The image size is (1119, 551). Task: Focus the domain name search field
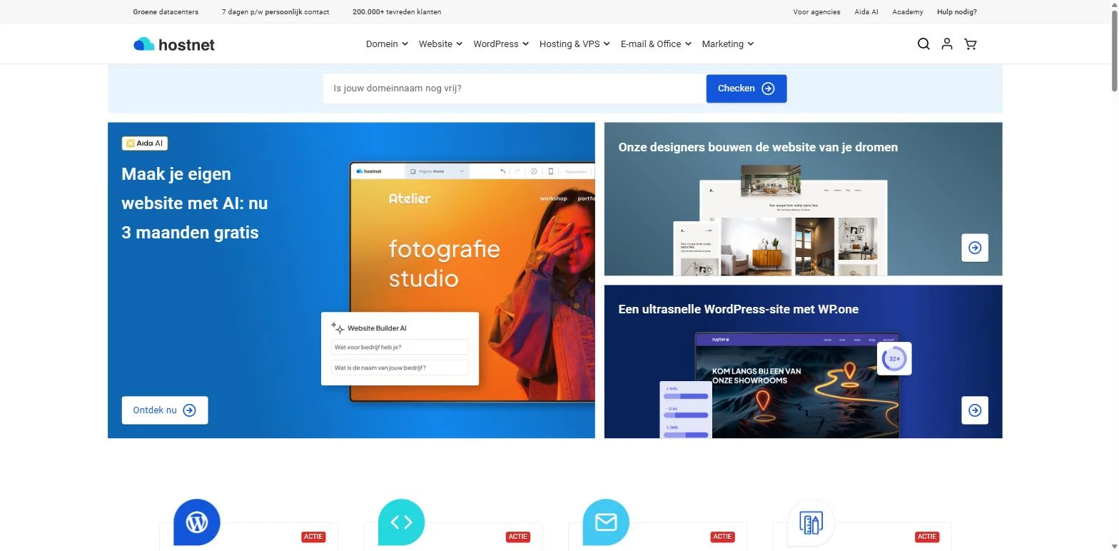[515, 89]
